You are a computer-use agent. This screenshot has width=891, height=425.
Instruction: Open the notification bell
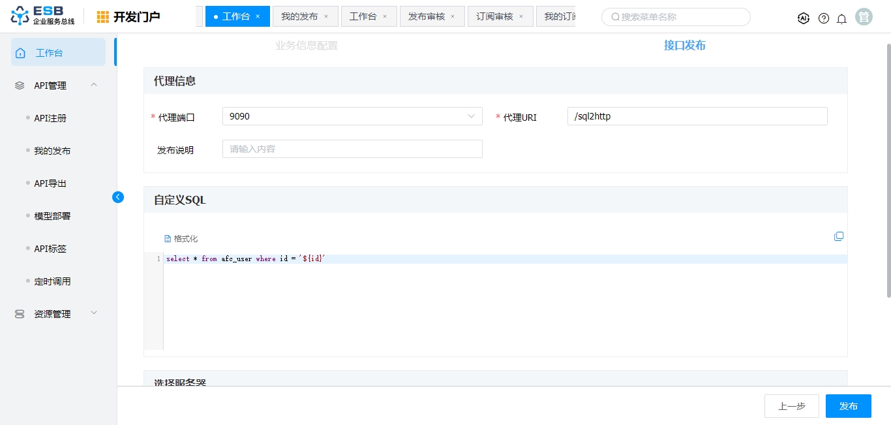coord(841,18)
